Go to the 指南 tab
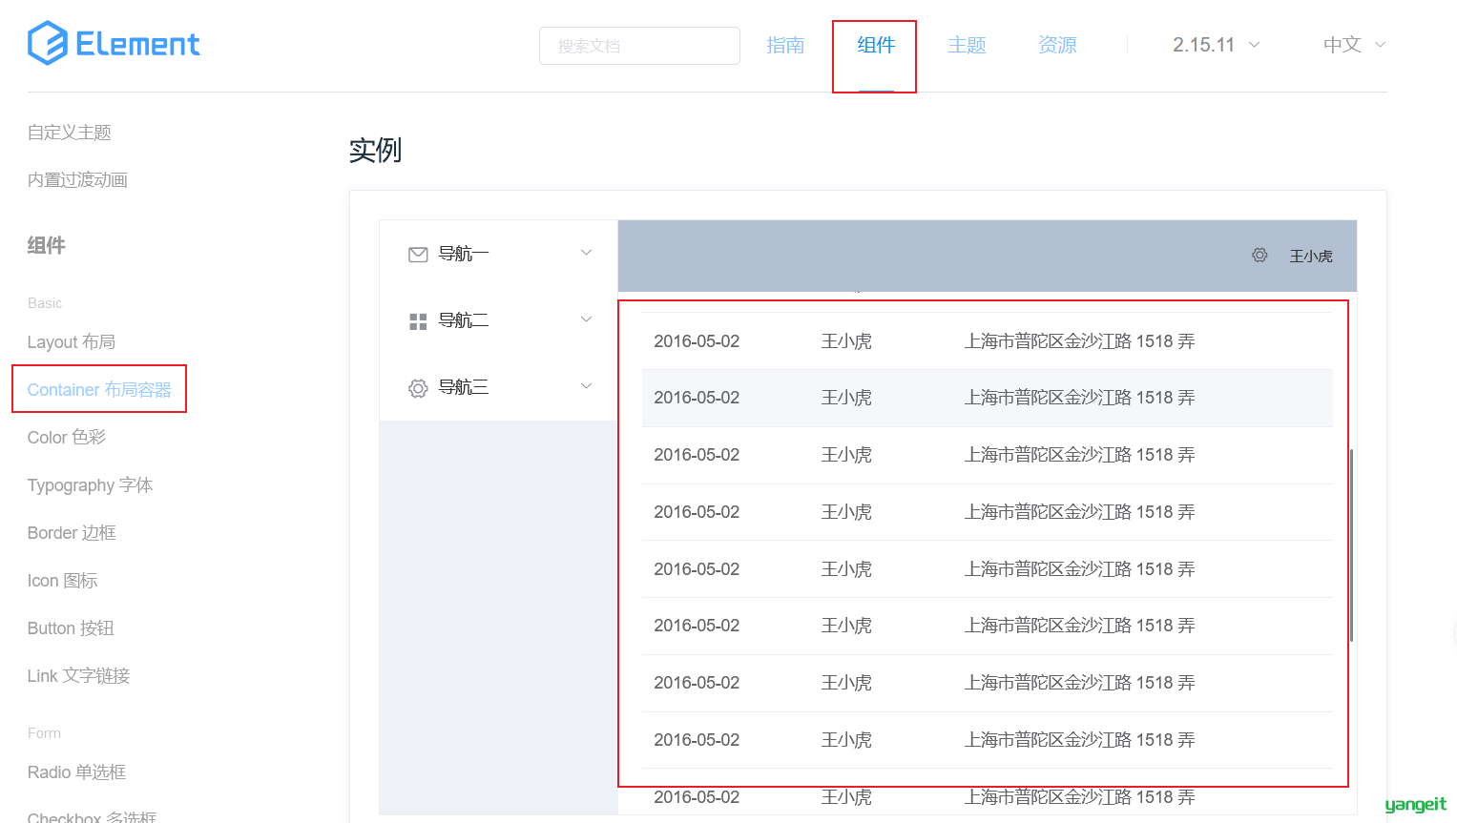The image size is (1457, 823). [785, 45]
